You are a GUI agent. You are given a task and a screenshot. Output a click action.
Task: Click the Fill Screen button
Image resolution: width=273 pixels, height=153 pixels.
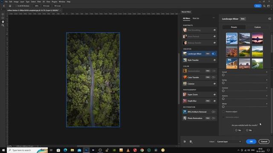point(58,6)
